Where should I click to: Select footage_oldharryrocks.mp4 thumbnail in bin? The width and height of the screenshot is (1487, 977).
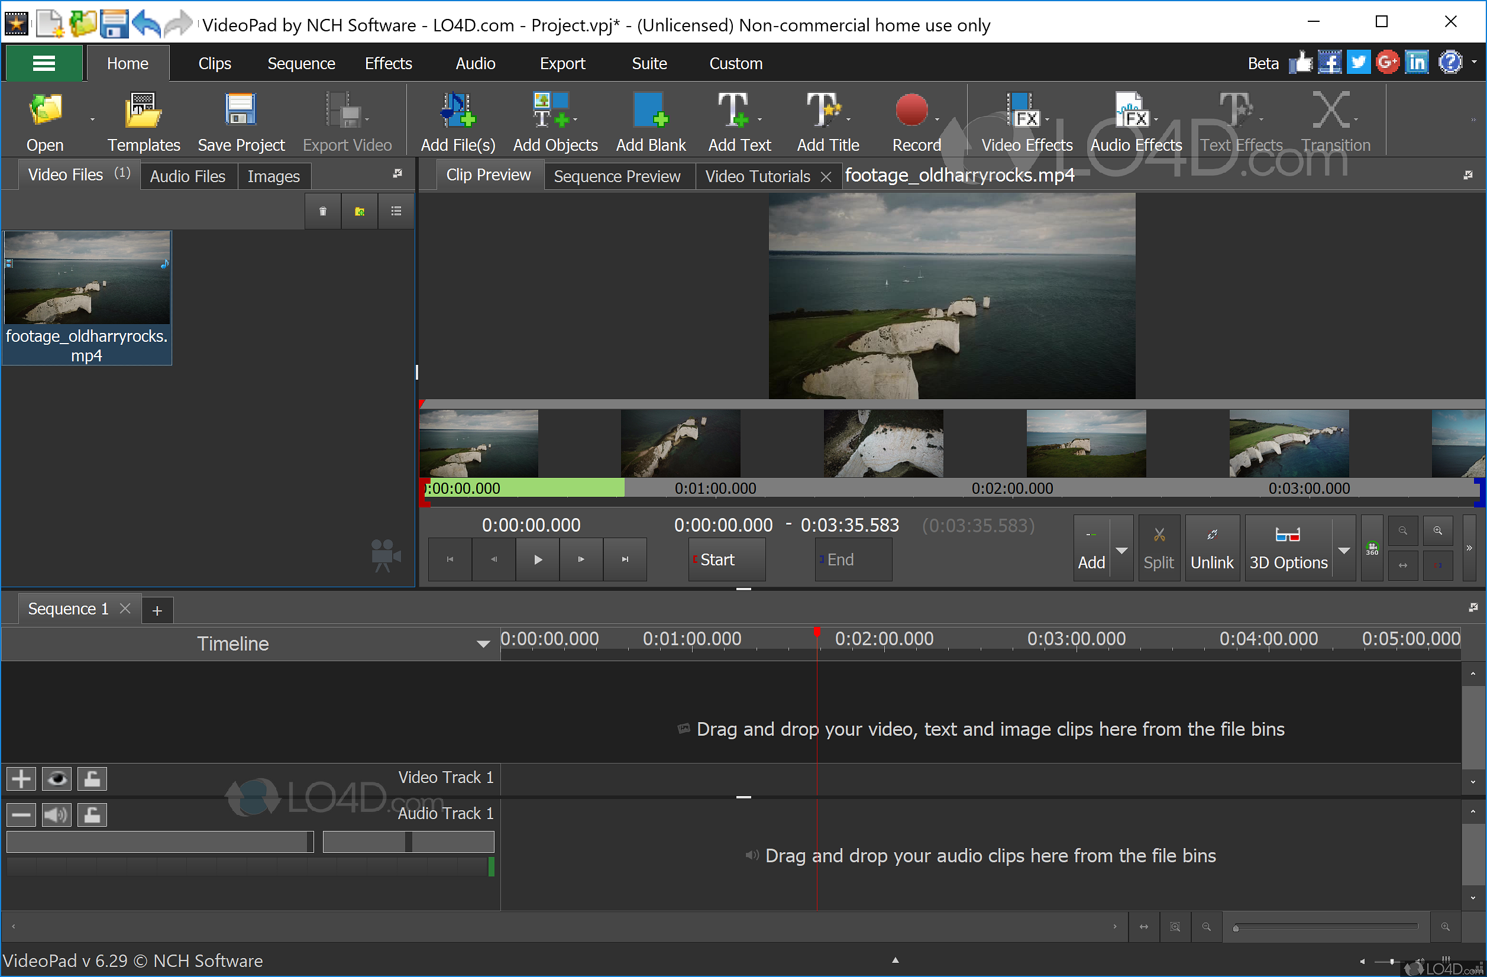click(88, 277)
